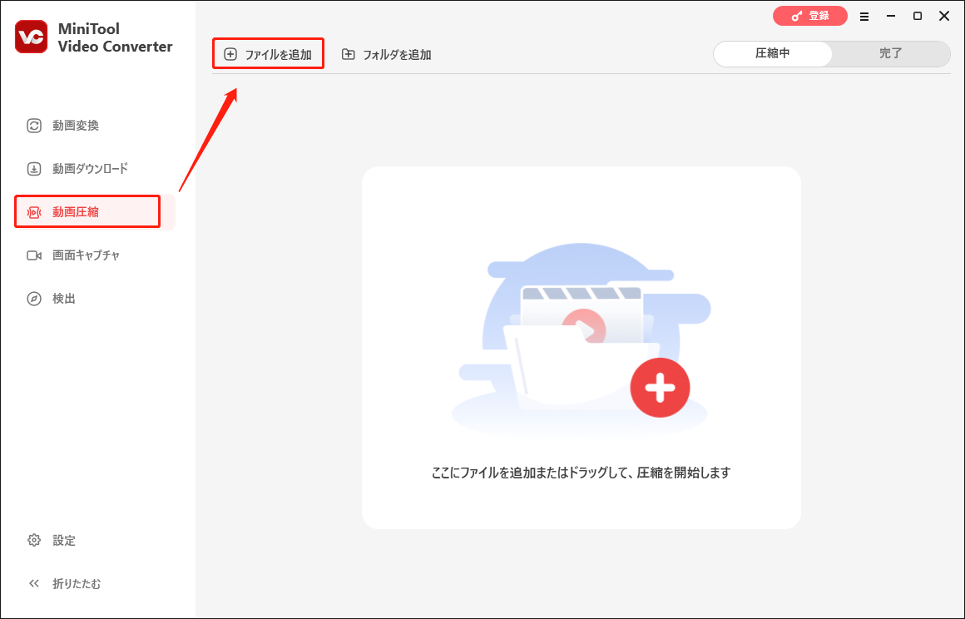Minimize the application window
This screenshot has height=619, width=965.
[x=890, y=16]
